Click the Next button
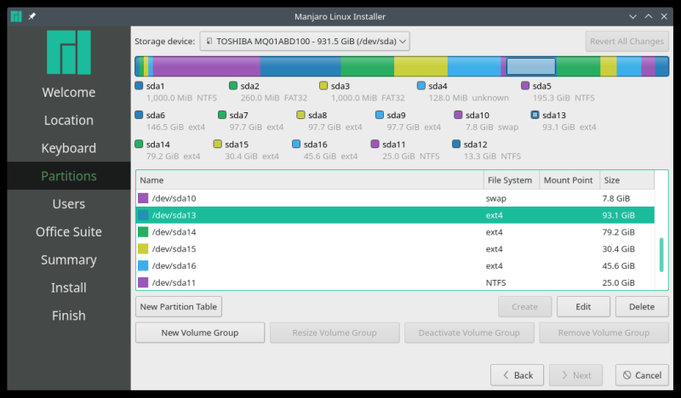This screenshot has height=398, width=681. click(575, 375)
